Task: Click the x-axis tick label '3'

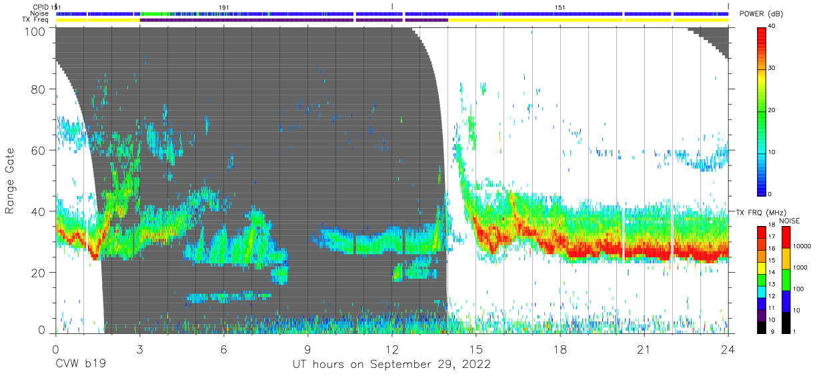Action: point(139,349)
